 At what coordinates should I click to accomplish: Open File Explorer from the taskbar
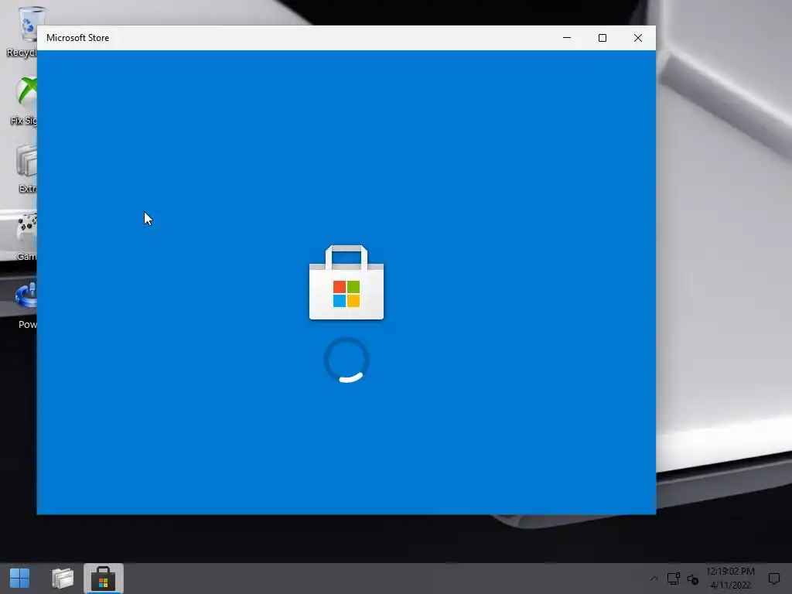[63, 579]
